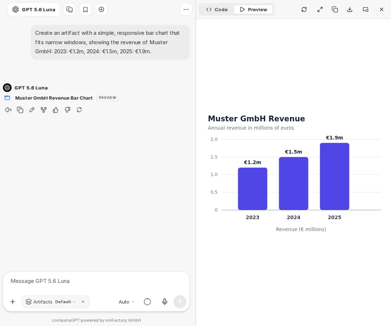Expand the Artifacts Default dropdown
This screenshot has width=391, height=326.
coord(65,302)
